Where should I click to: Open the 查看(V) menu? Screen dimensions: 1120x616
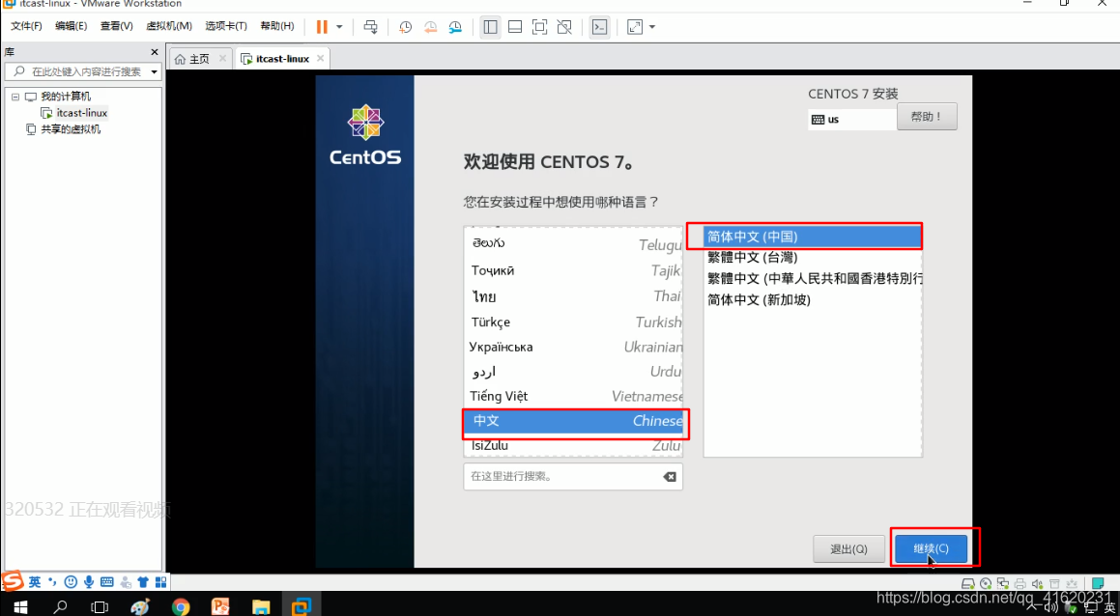coord(116,26)
